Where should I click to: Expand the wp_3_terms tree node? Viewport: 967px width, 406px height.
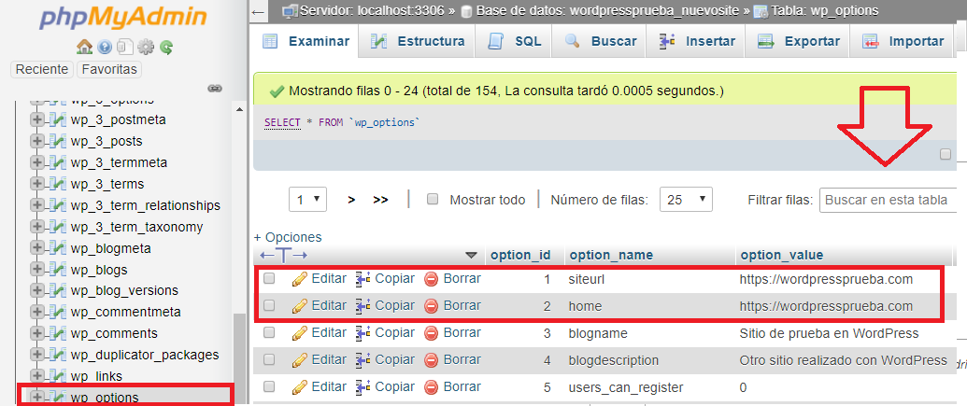37,184
